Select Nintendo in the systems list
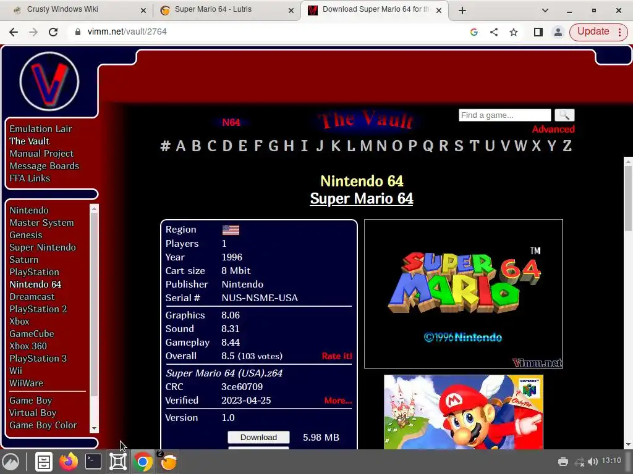 point(29,210)
